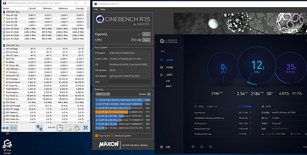
Task: Expand Details arrow in Cinebench Ranking
Action: [149, 94]
